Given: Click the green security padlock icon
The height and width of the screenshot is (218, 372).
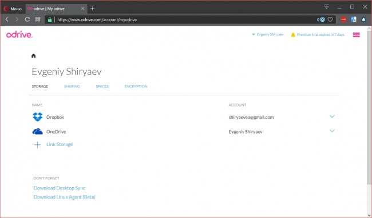Looking at the screenshot, I should (x=50, y=19).
